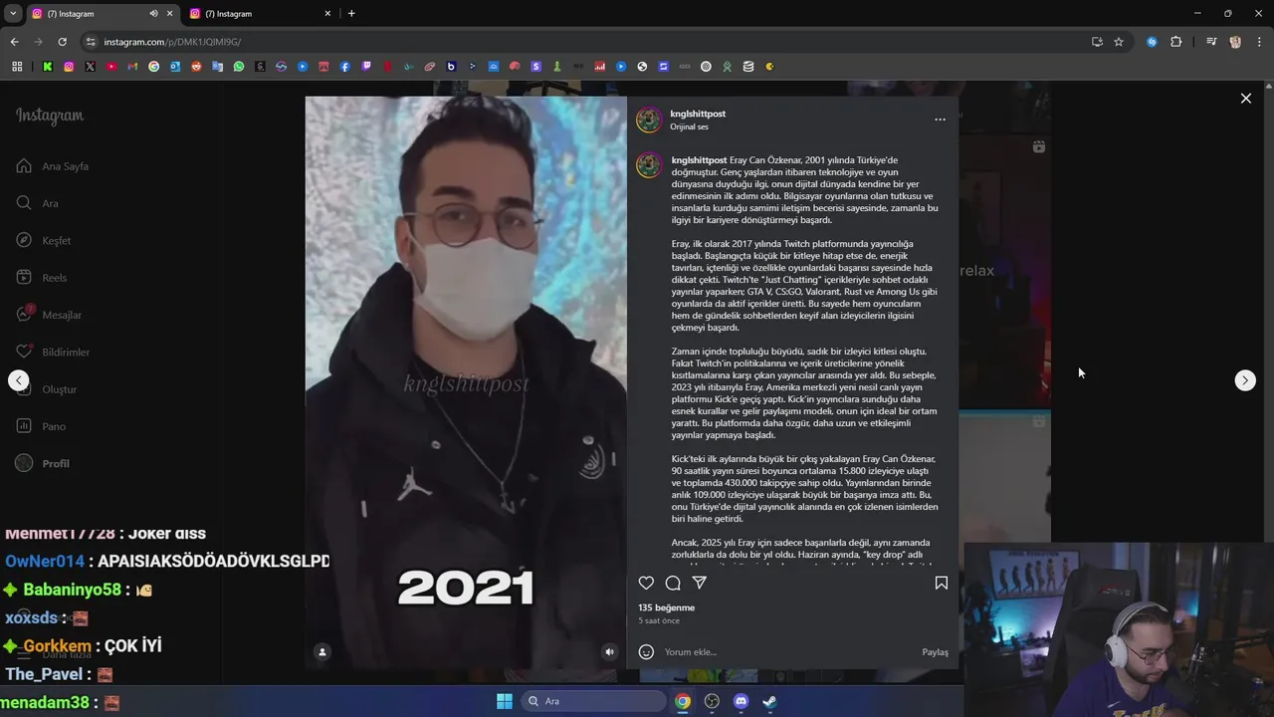Click Oluştur to create a post
The width and height of the screenshot is (1274, 717).
47,389
